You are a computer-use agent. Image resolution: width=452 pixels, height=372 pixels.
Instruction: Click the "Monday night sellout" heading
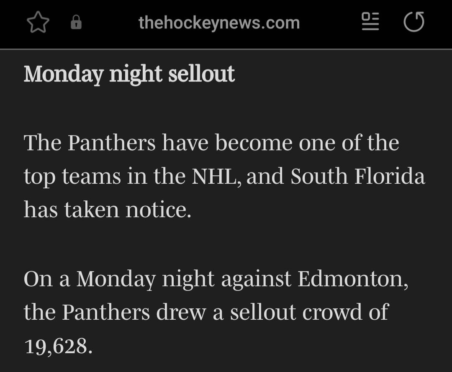(x=129, y=74)
